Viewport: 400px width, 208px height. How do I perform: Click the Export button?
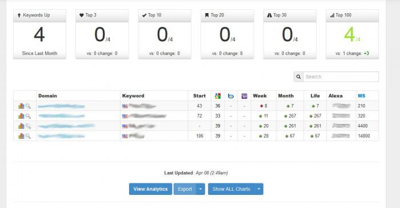click(x=185, y=189)
